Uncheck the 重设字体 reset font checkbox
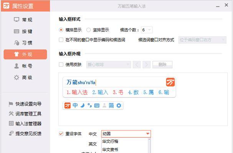Screen dimensions: 233x153 click(61, 134)
